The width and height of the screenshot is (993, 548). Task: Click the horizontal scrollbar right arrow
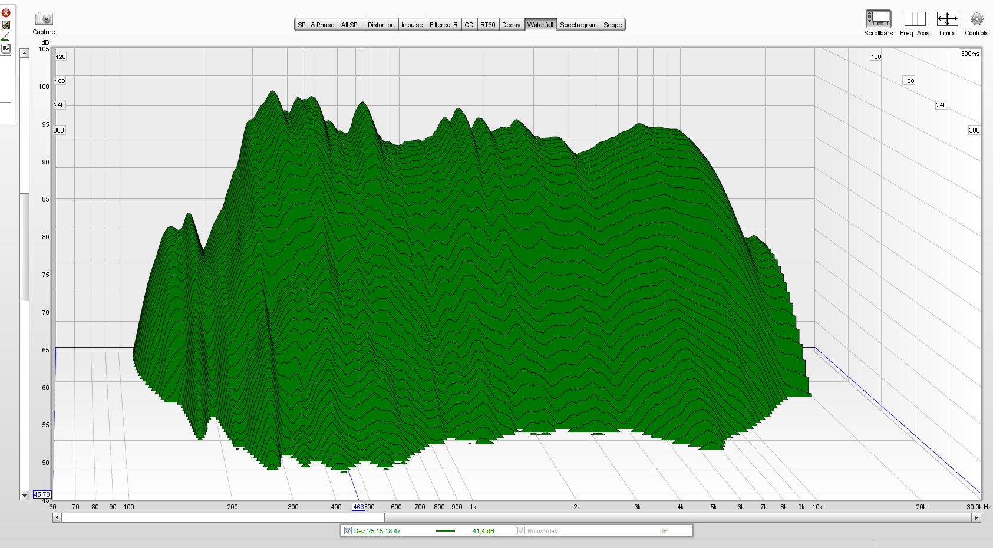(x=976, y=517)
